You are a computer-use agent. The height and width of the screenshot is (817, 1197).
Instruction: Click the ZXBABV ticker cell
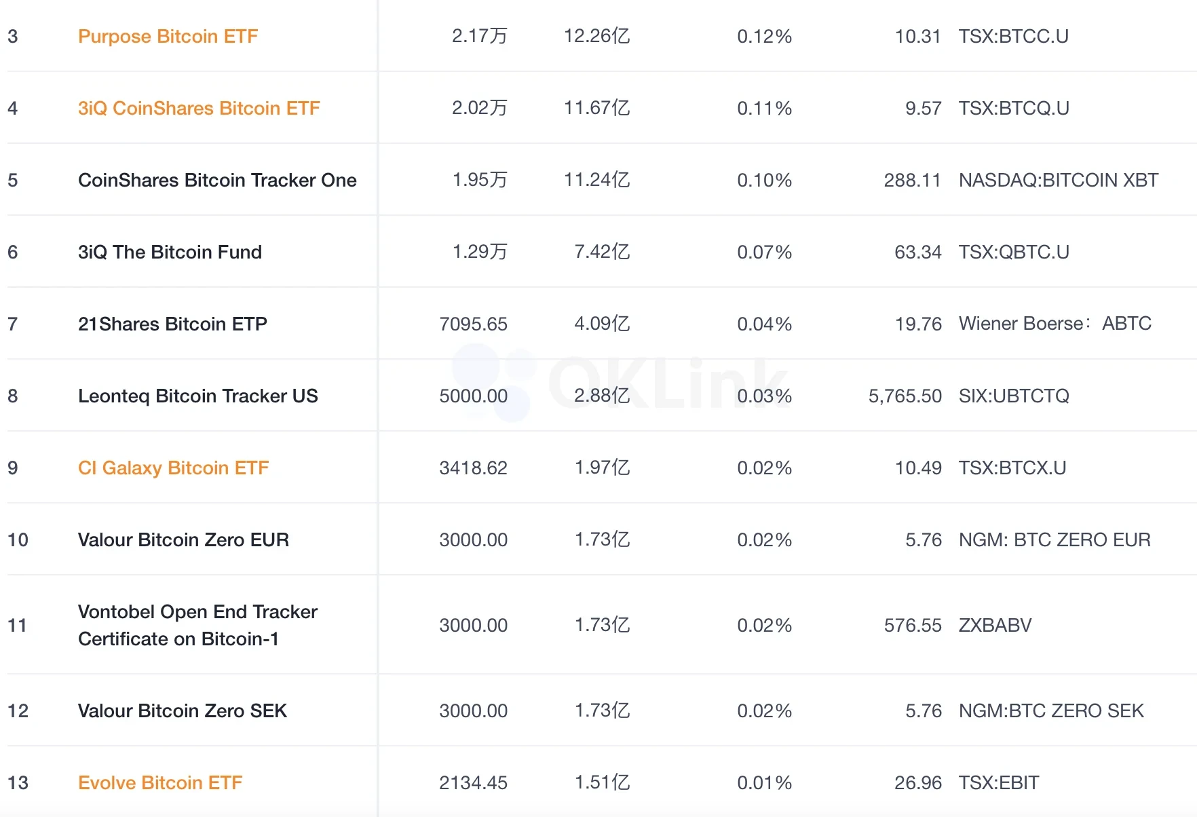(995, 626)
